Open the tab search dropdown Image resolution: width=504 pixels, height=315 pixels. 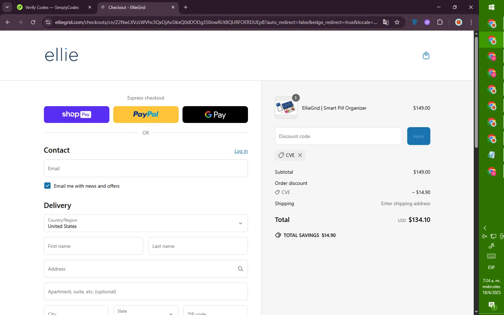tap(7, 7)
